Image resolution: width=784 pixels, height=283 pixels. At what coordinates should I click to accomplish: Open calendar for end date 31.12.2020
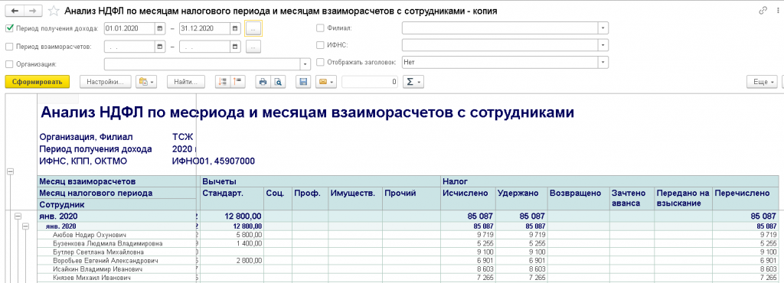click(234, 28)
